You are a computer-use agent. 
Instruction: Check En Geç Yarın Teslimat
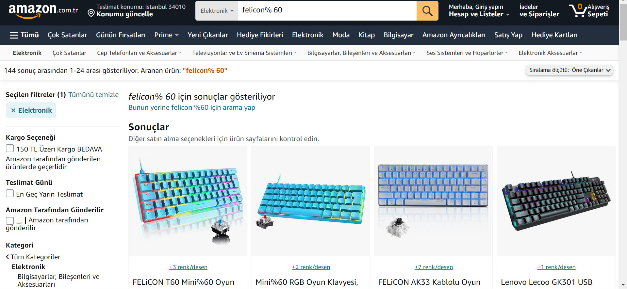tap(10, 194)
